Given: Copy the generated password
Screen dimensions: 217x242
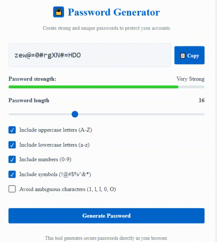Looking at the screenshot, I should pos(189,55).
